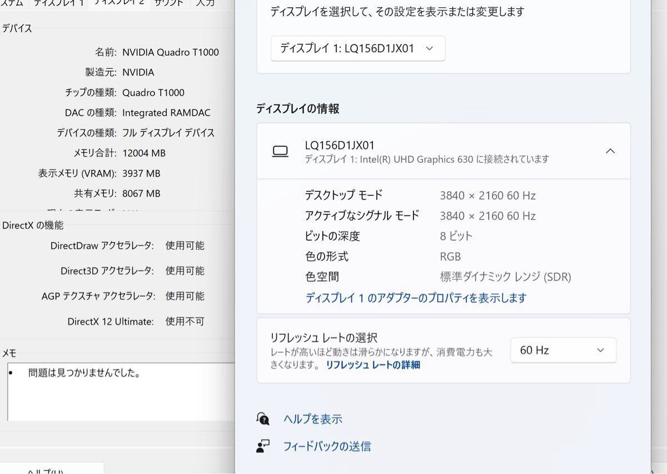Click the laptop display icon beside LQ156D1JX01

coord(280,151)
